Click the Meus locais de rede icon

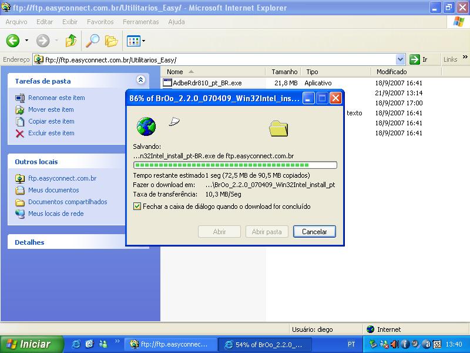20,214
